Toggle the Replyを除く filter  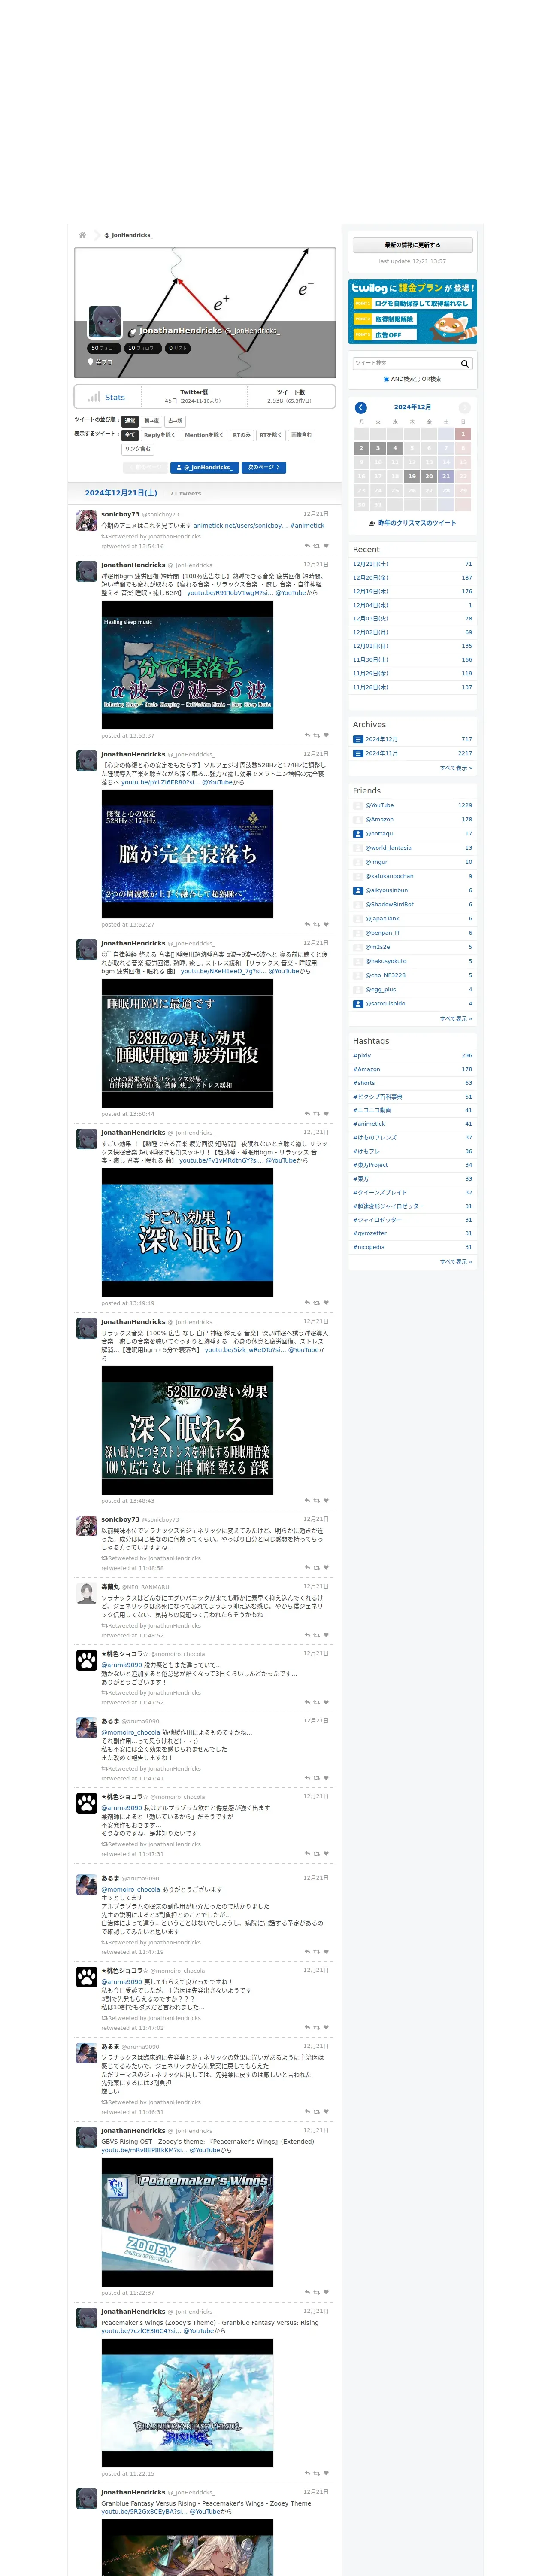point(160,435)
